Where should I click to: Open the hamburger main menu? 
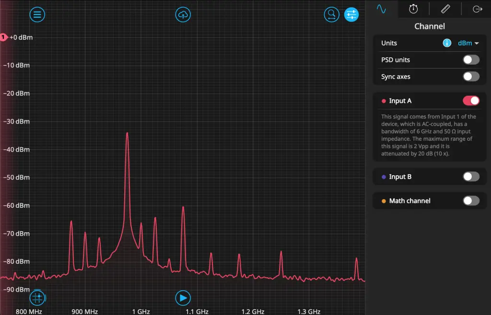(x=37, y=15)
